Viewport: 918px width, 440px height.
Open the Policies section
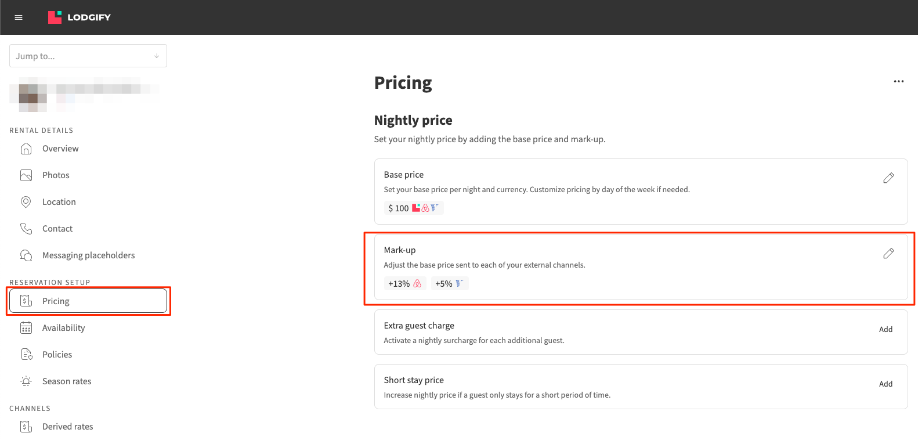coord(57,355)
